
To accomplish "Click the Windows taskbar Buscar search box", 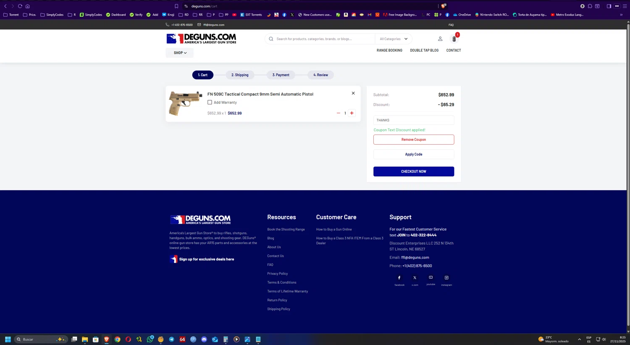I will [40, 340].
